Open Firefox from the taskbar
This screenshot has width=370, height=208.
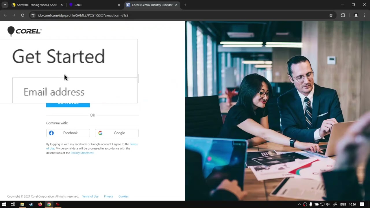click(40, 204)
